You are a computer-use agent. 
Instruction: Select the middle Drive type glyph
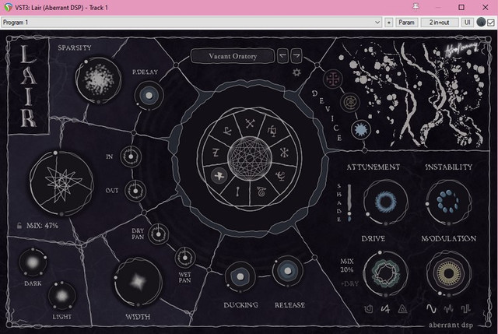(x=385, y=308)
